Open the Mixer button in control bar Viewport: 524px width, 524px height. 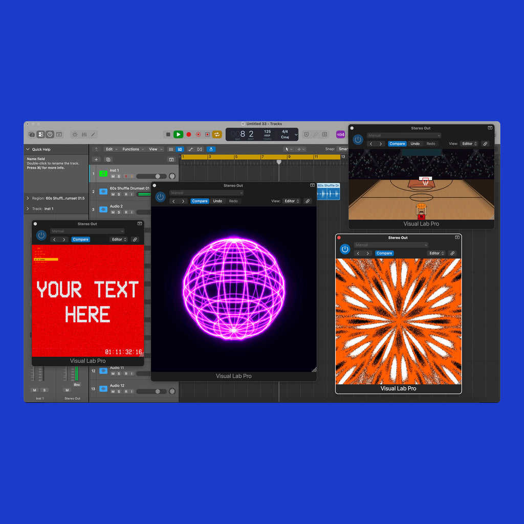click(x=84, y=135)
